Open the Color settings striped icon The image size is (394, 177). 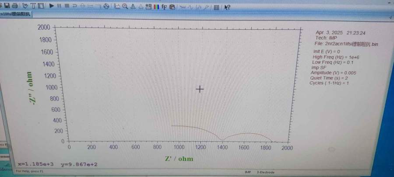pos(156,6)
